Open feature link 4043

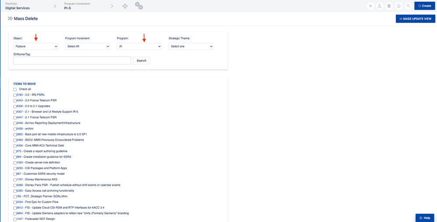[x=20, y=100]
